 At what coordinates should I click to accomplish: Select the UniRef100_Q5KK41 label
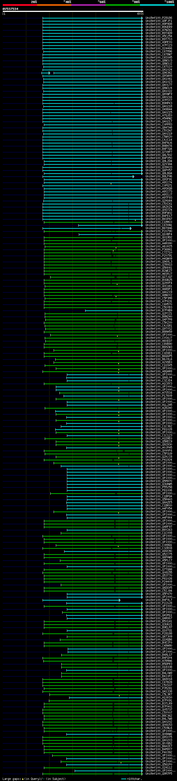pyautogui.click(x=158, y=267)
